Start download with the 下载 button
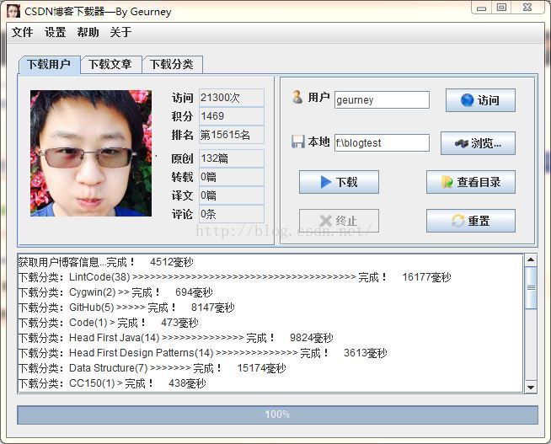 pyautogui.click(x=339, y=182)
